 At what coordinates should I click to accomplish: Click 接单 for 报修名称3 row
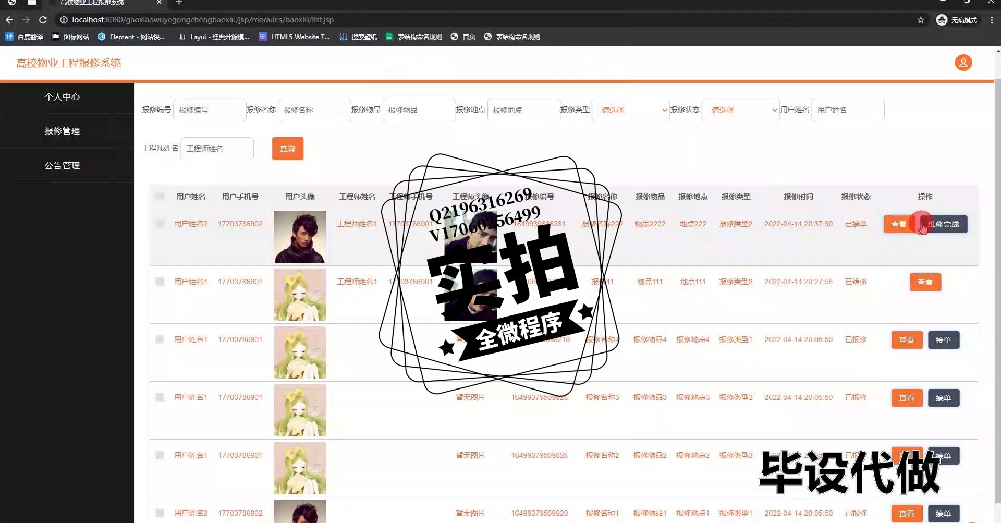944,398
